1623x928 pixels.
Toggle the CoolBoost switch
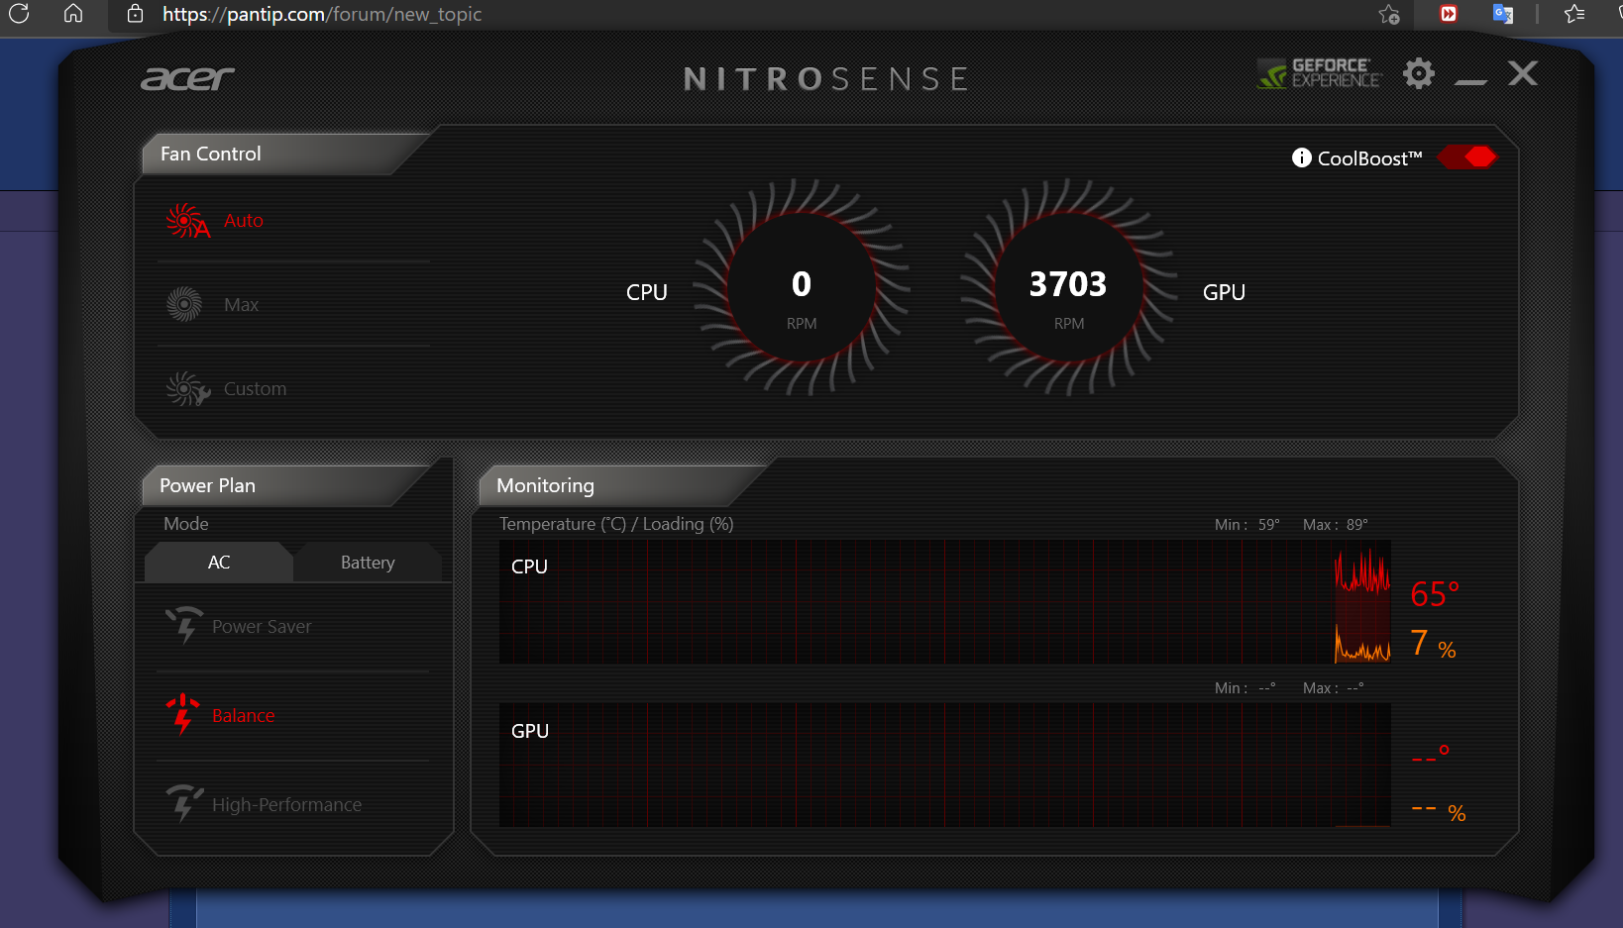point(1467,156)
